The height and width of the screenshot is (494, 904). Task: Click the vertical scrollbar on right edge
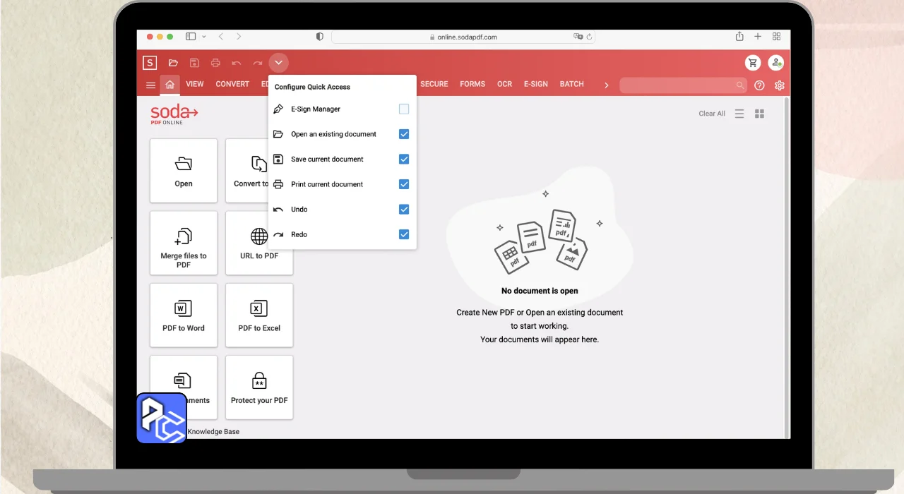point(787,267)
